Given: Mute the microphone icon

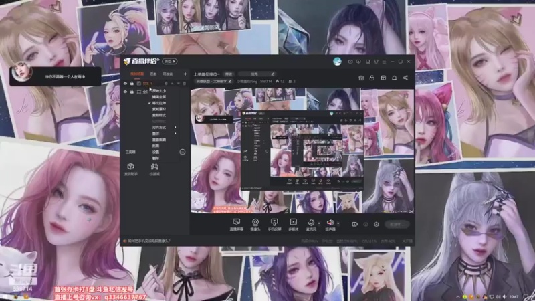Looking at the screenshot, I should [311, 224].
